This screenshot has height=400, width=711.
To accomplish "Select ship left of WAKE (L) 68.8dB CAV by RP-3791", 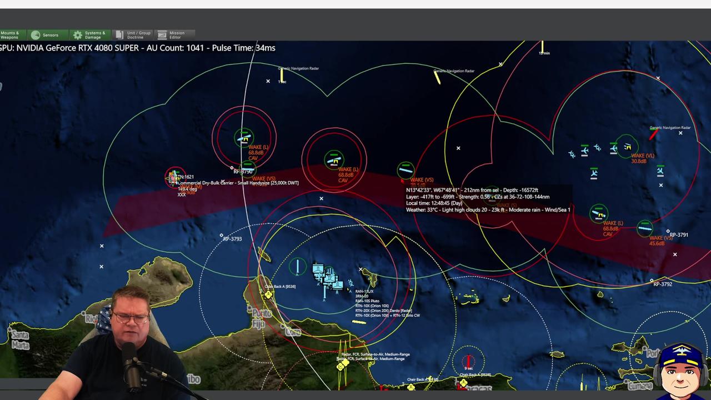I will pos(598,213).
